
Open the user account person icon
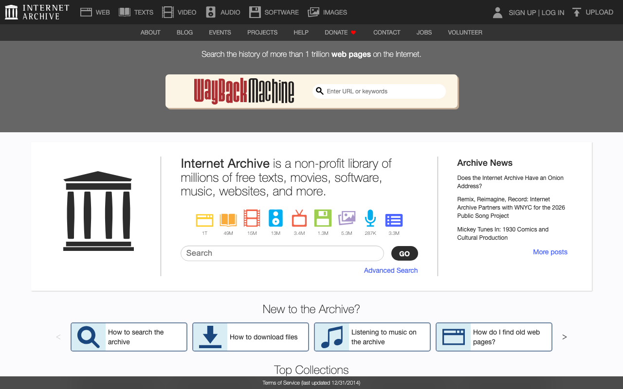(x=497, y=13)
